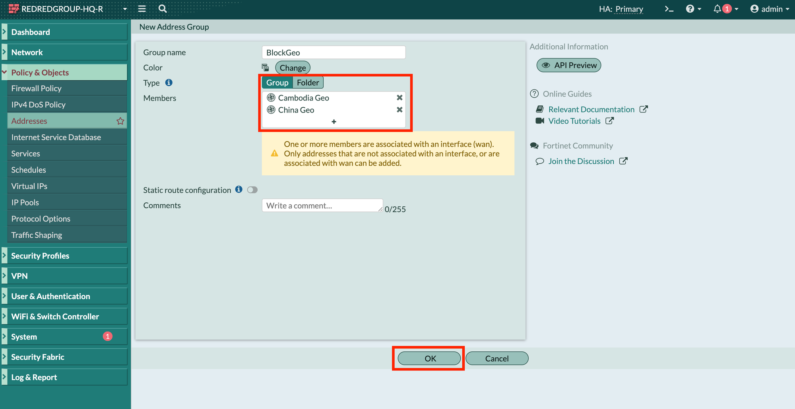The height and width of the screenshot is (409, 795).
Task: Remove Cambodia Geo from members
Action: coord(399,98)
